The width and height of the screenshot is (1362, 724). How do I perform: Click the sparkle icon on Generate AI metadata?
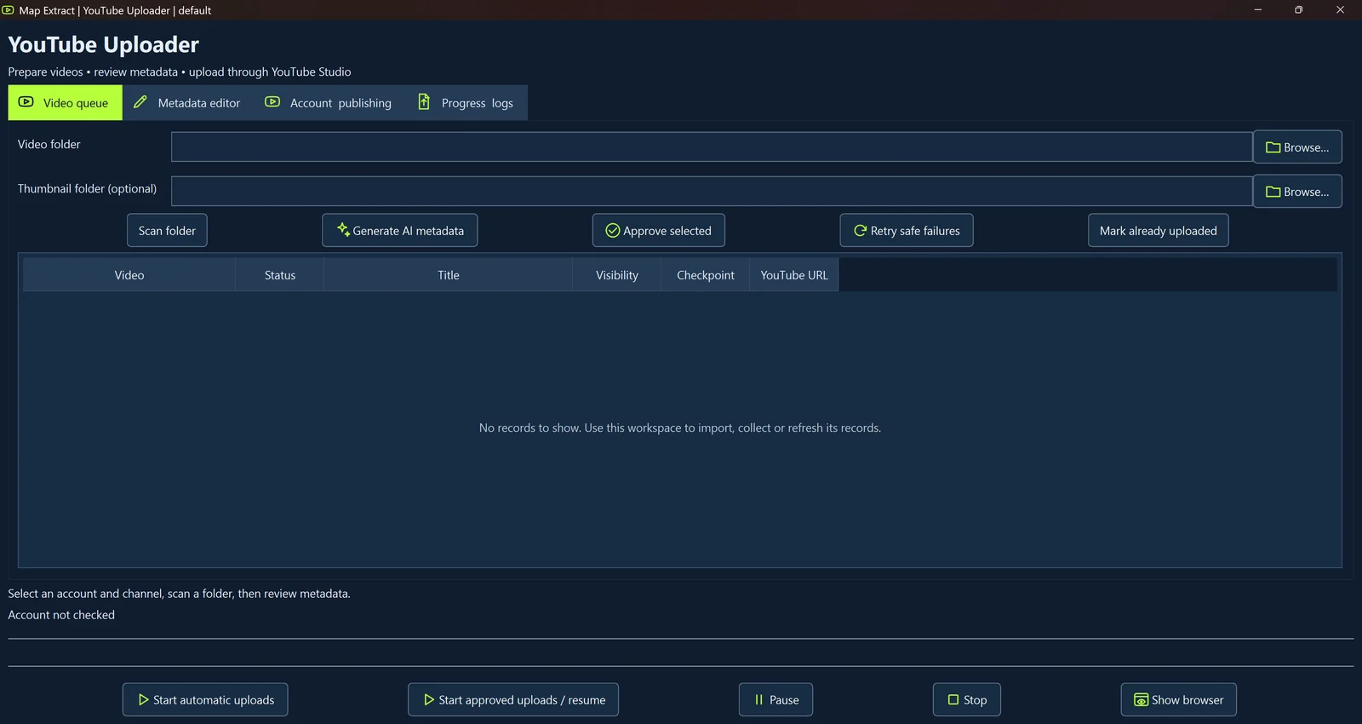coord(343,229)
